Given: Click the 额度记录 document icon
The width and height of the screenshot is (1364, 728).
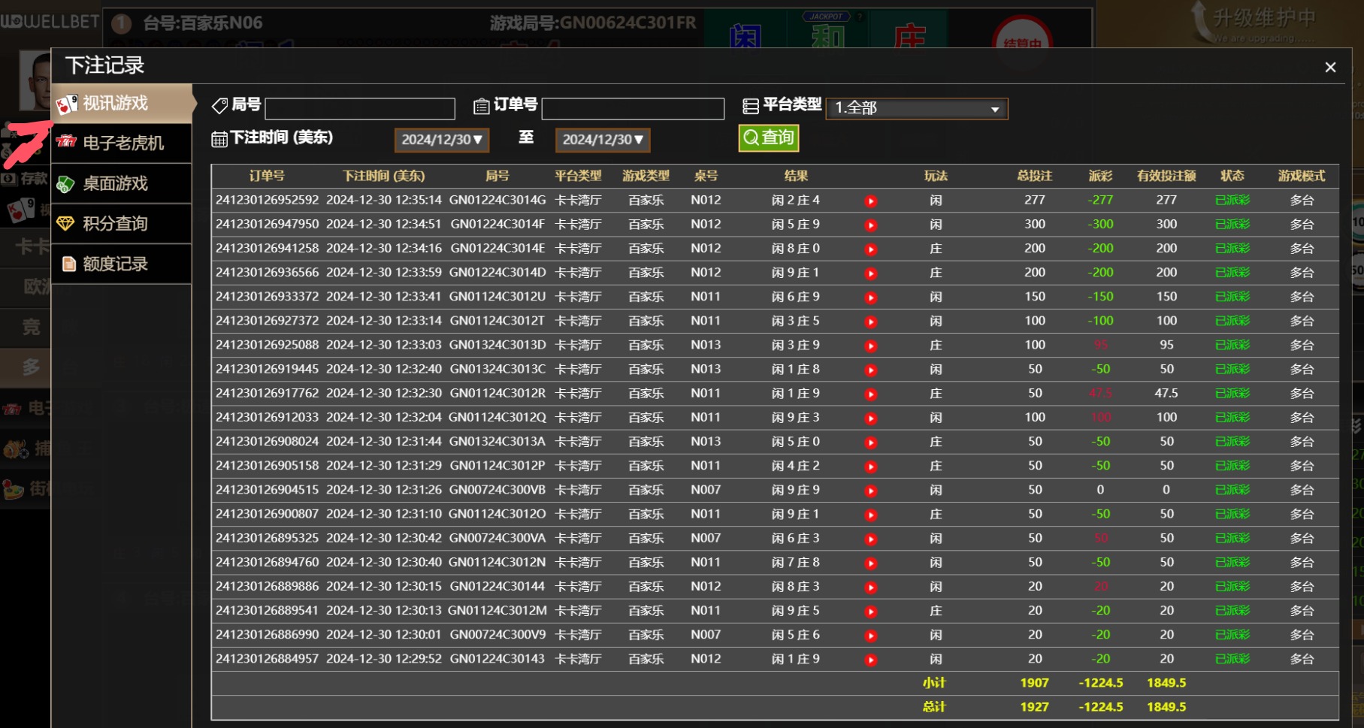Looking at the screenshot, I should click(69, 264).
